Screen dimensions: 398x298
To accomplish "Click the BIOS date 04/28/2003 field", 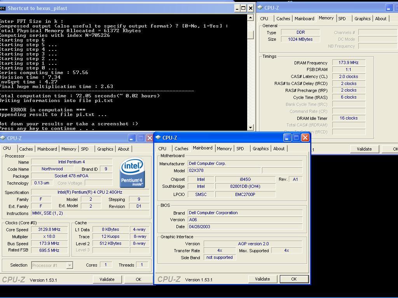I will tap(245, 227).
